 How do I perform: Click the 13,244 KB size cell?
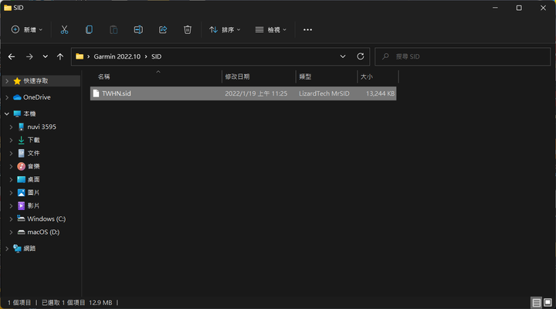[x=380, y=93]
